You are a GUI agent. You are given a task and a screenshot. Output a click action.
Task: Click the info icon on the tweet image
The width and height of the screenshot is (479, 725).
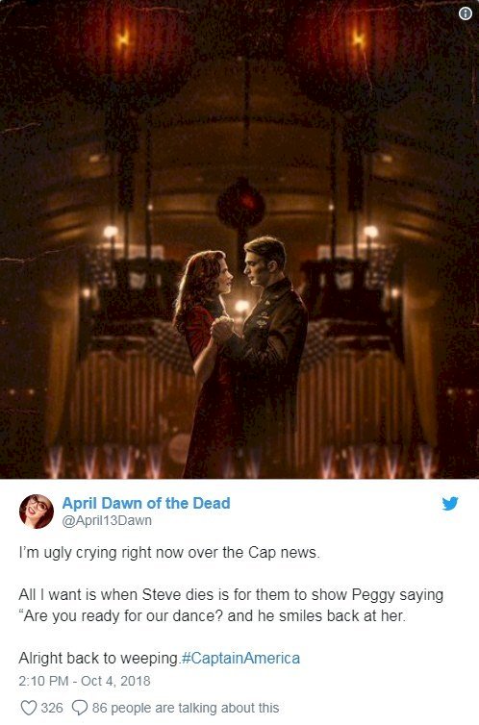point(466,13)
